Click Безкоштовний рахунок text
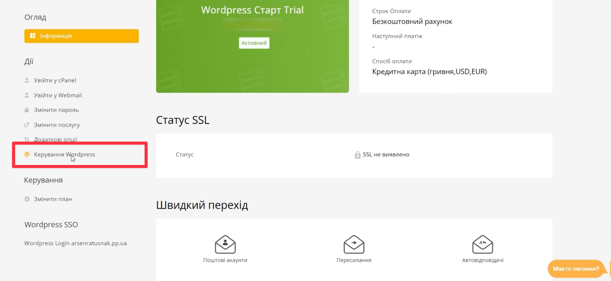 (412, 22)
